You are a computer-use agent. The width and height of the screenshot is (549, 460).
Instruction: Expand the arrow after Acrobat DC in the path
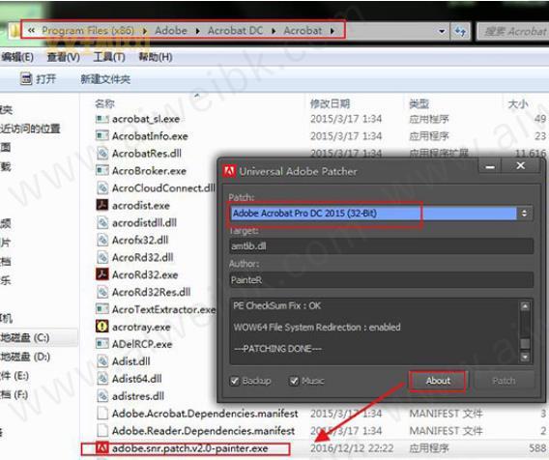274,31
